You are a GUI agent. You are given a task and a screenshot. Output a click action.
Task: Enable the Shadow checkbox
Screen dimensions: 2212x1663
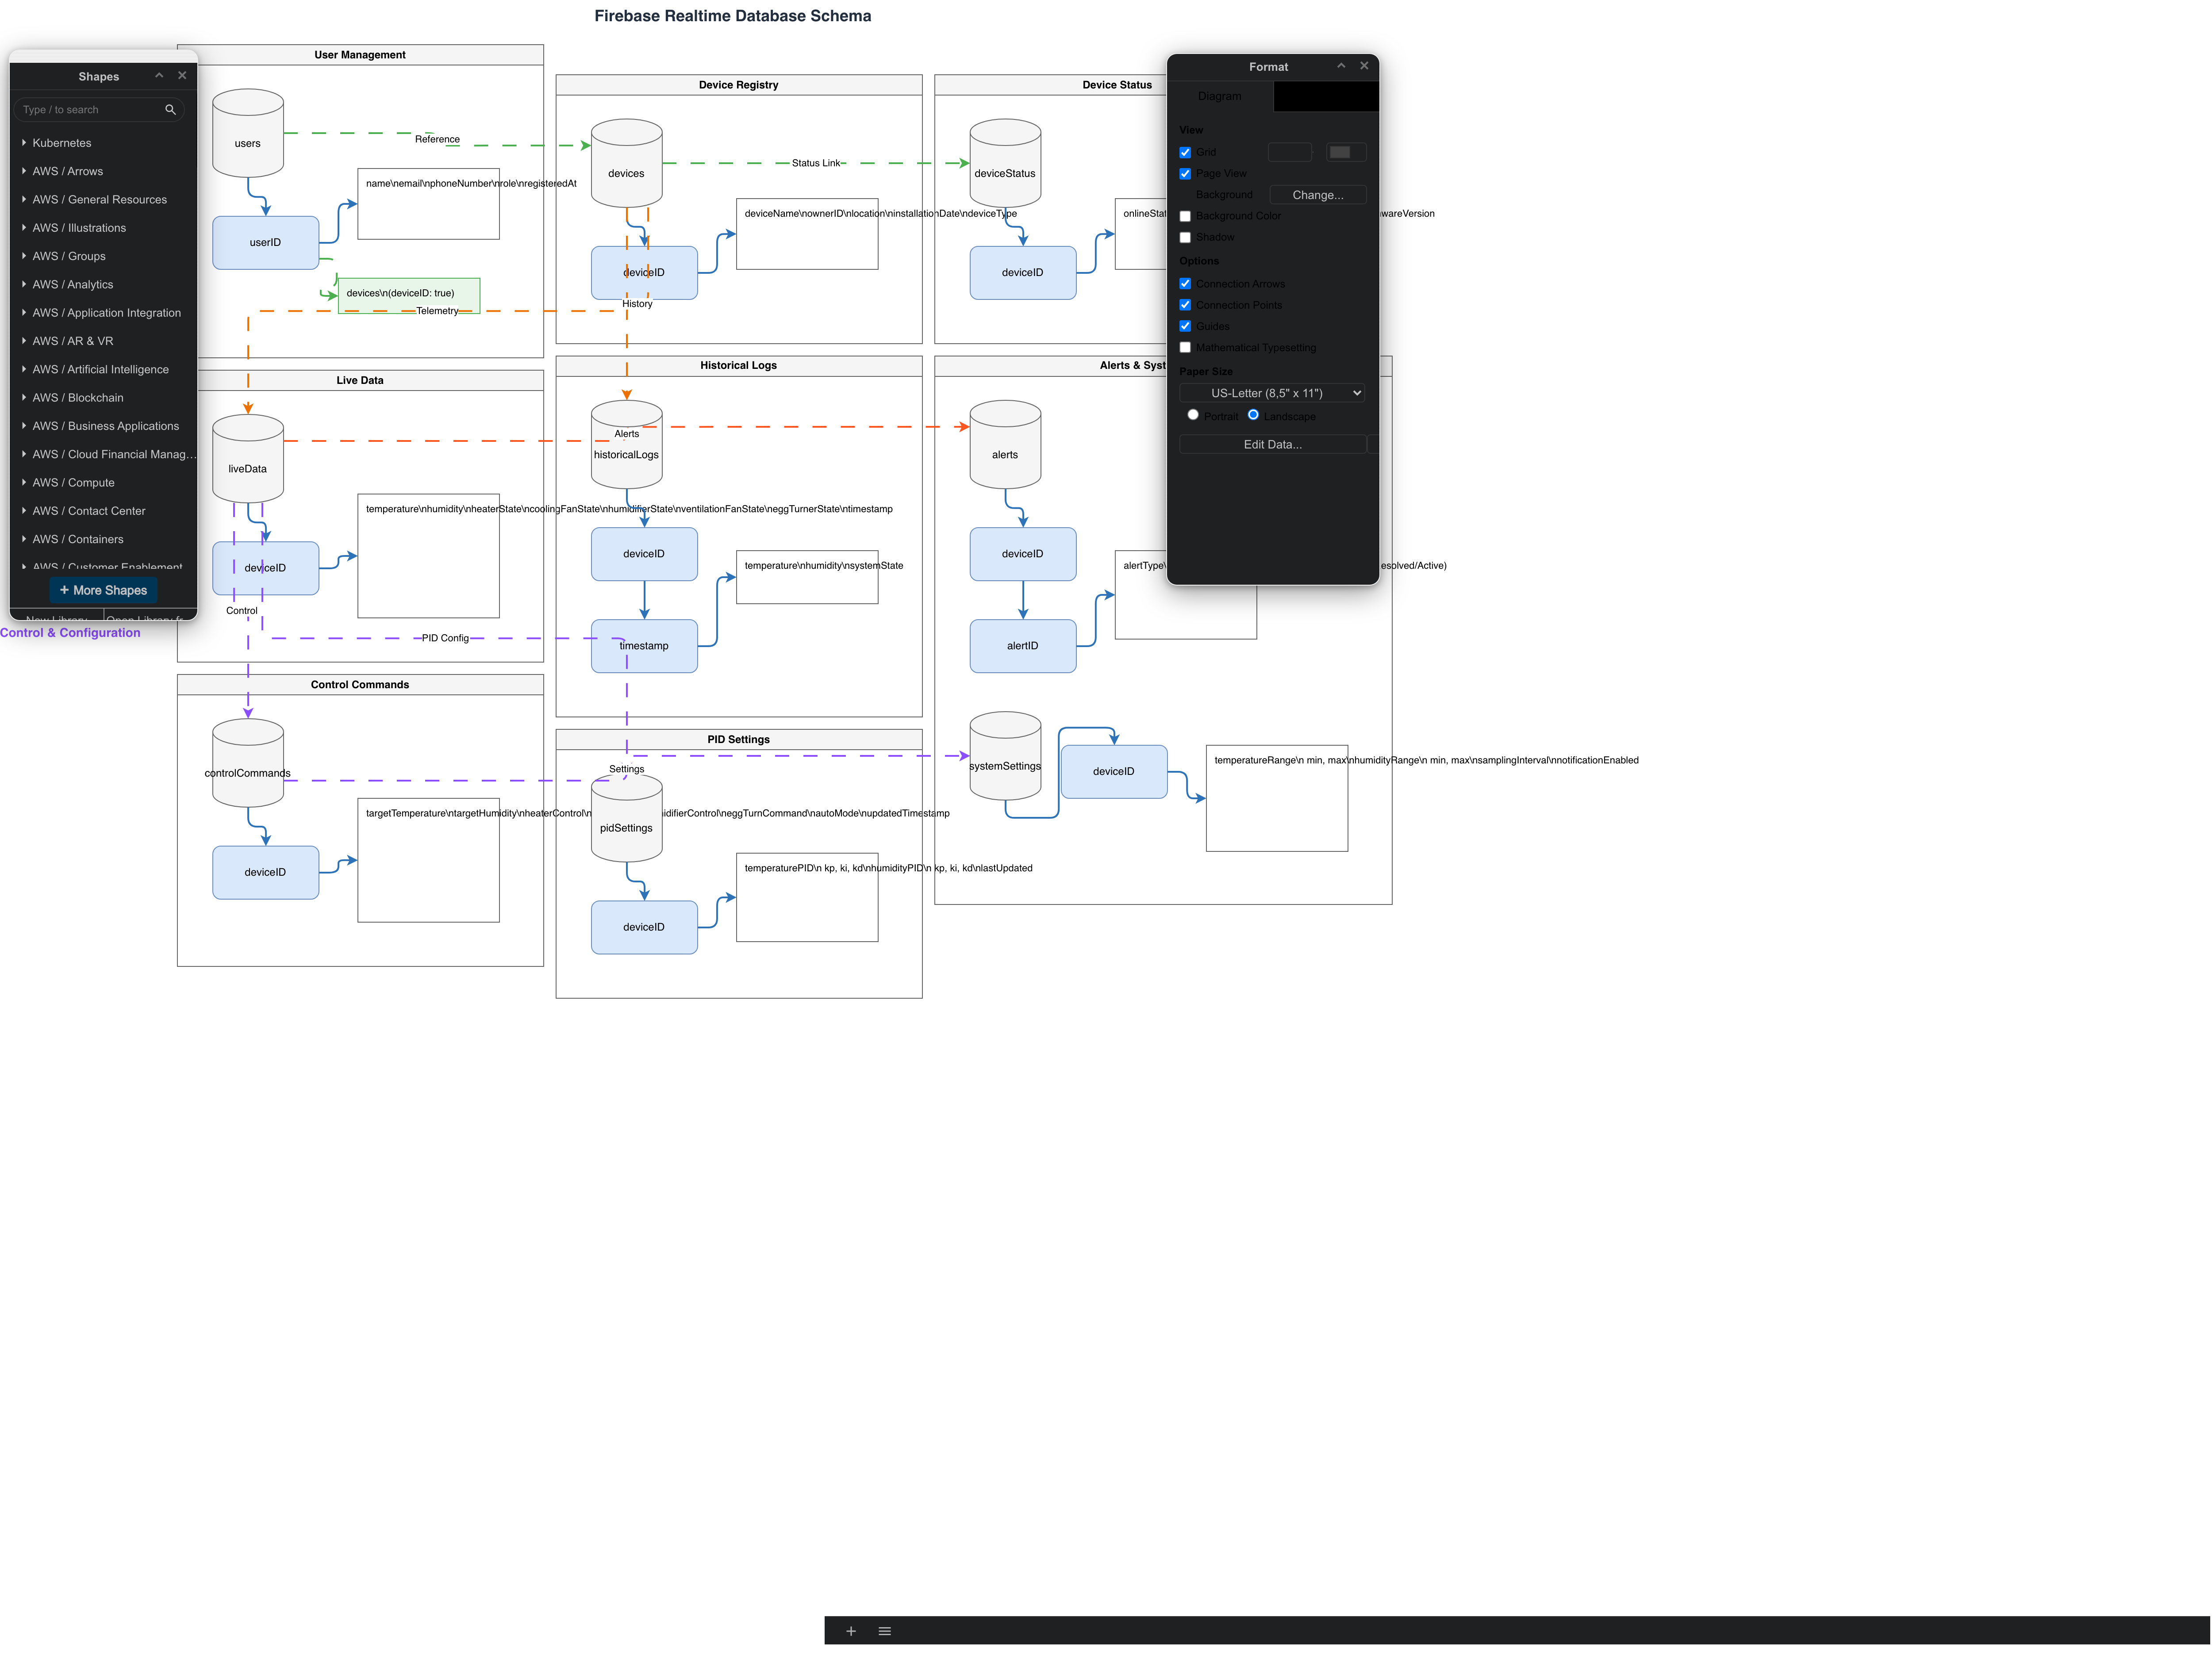coord(1185,238)
